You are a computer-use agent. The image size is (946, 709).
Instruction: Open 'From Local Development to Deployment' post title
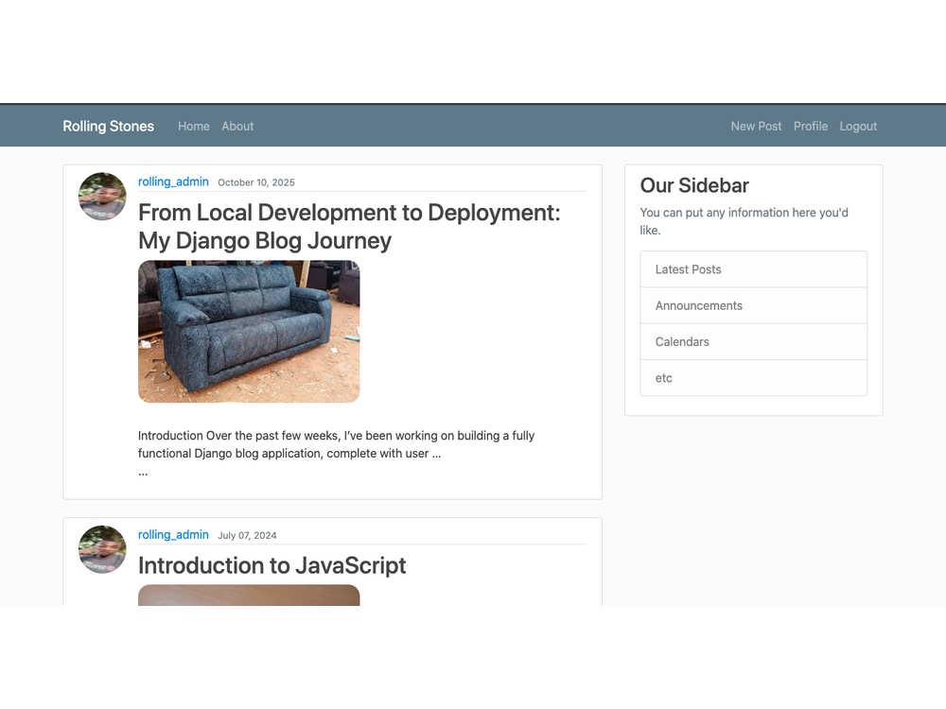(349, 226)
